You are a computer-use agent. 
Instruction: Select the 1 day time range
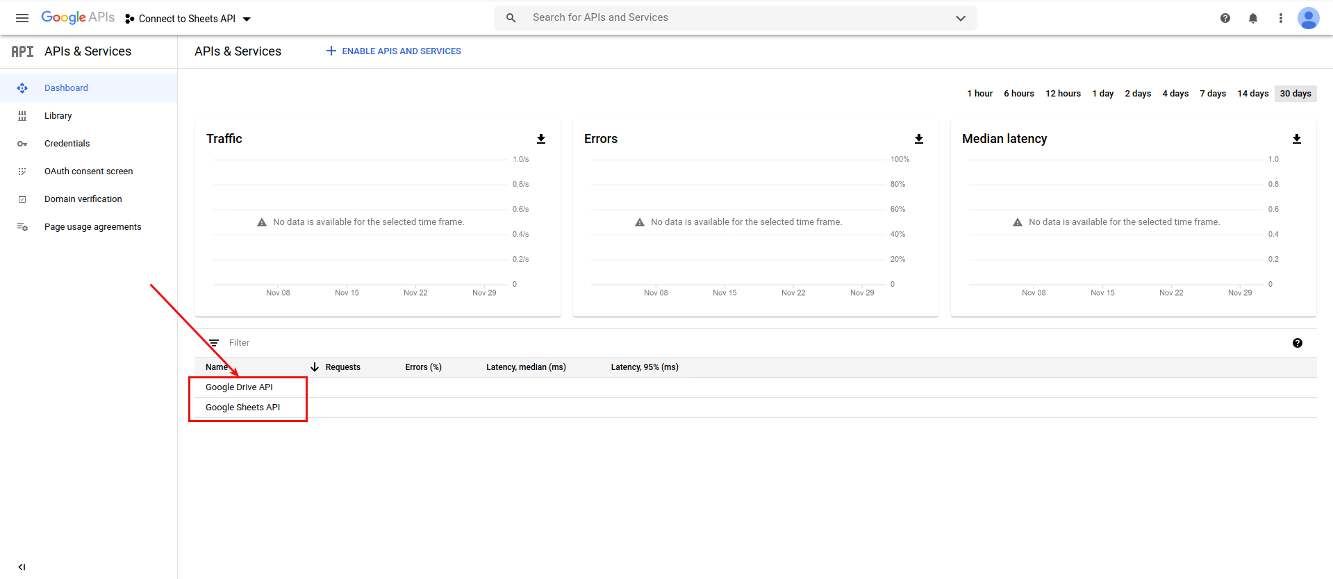point(1103,94)
